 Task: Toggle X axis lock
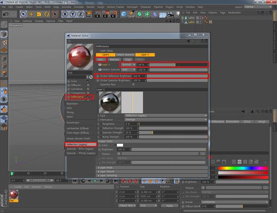coord(65,14)
